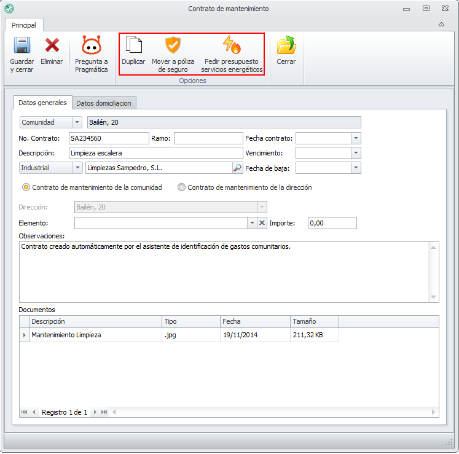Viewport: 459px width, 454px height.
Task: Go to previous document record
Action: 34,412
